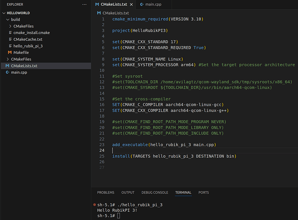
Task: Click the file icon beside cmake_install.cmake
Action: (10, 33)
